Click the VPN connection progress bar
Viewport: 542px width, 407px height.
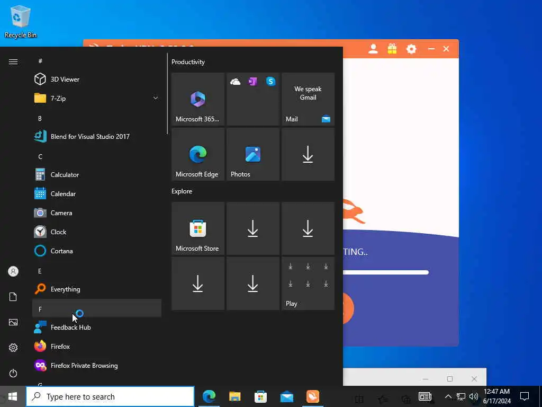pos(386,272)
